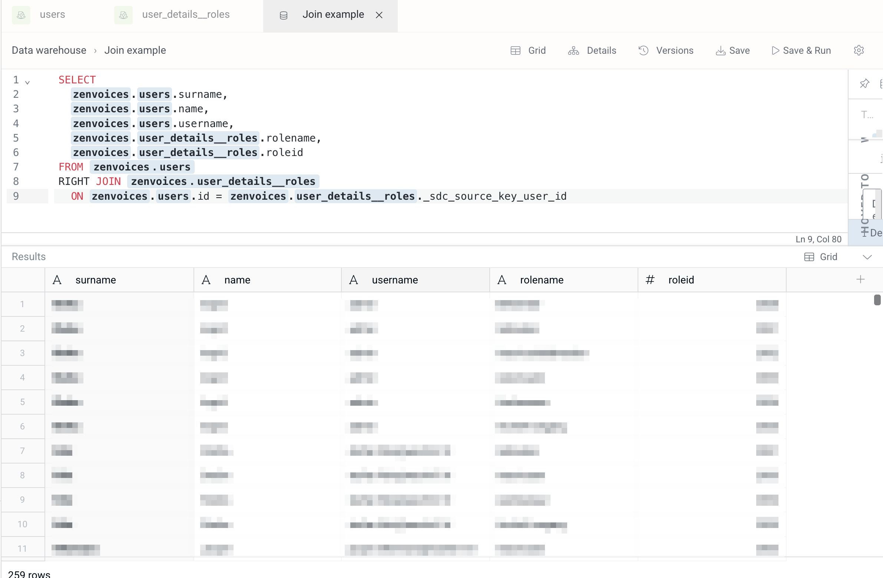Open the users tab
This screenshot has width=883, height=578.
[52, 15]
